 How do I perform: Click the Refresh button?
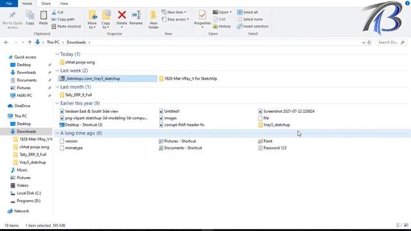[369, 42]
